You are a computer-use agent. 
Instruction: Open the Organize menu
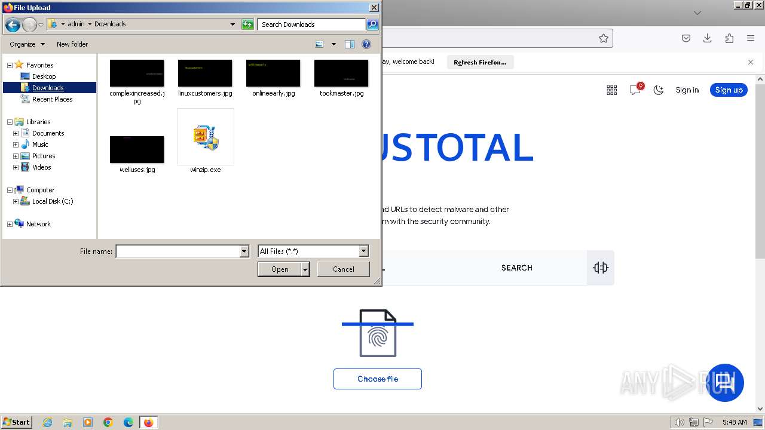coord(27,44)
